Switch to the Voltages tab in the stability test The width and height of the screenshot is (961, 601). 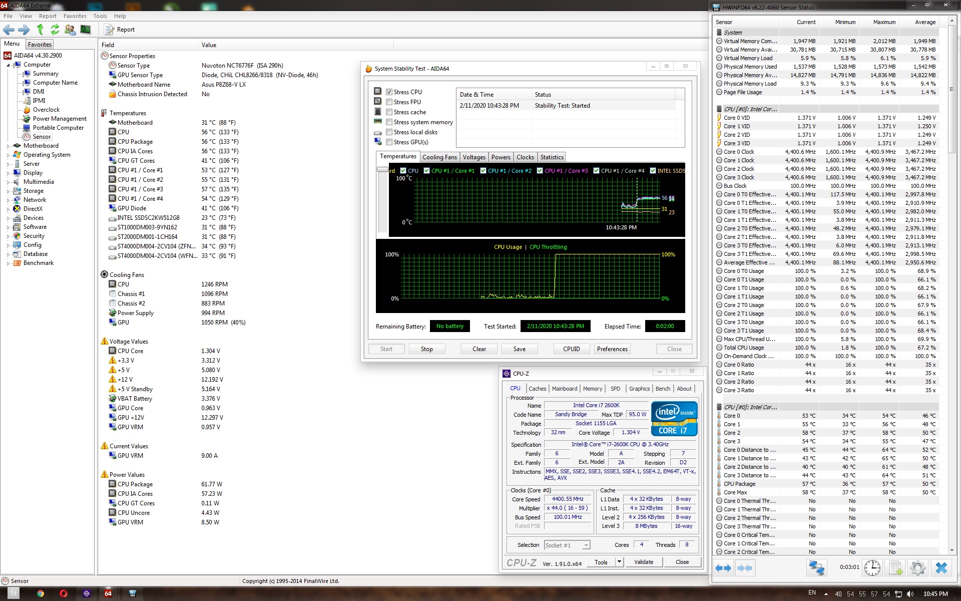pyautogui.click(x=473, y=157)
